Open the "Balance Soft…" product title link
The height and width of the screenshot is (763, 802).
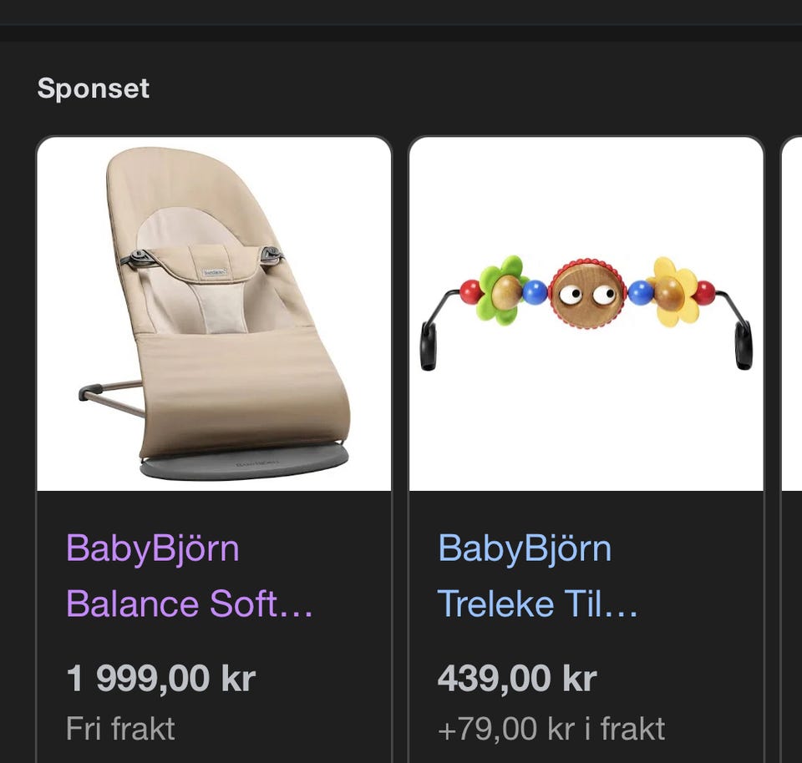[190, 604]
